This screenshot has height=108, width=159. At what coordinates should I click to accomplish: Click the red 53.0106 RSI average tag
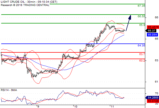pyautogui.click(x=153, y=101)
